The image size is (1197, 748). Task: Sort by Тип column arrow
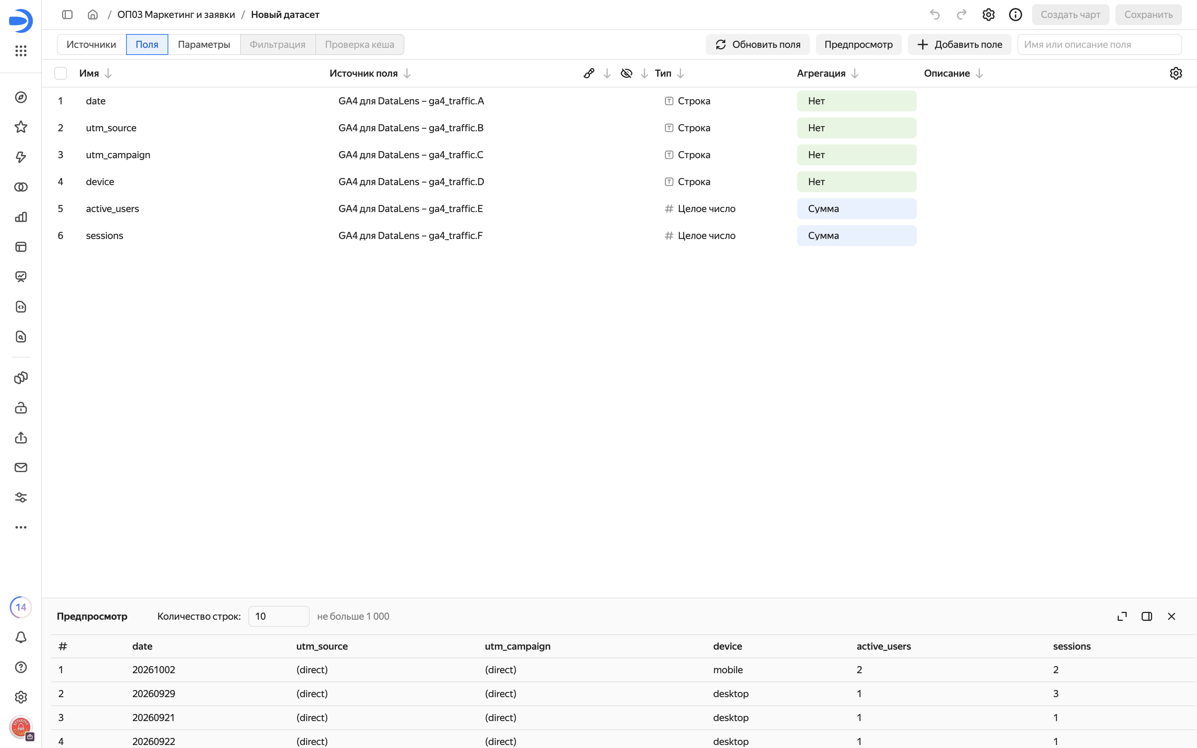[x=681, y=73]
